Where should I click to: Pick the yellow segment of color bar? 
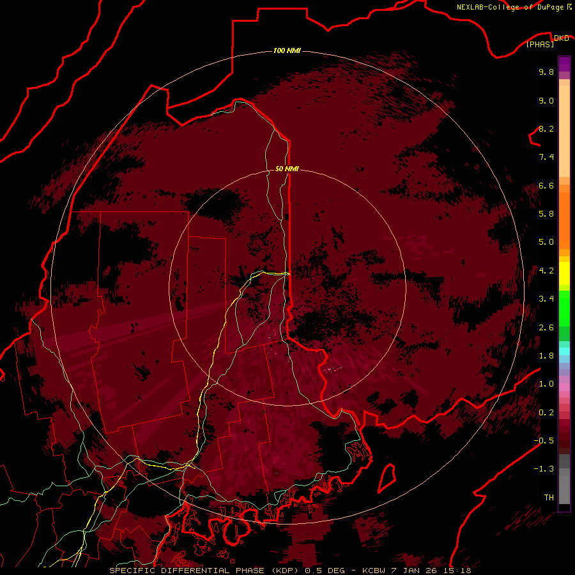pyautogui.click(x=564, y=273)
